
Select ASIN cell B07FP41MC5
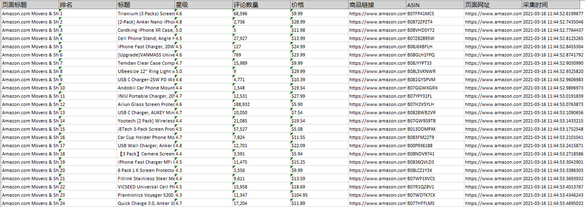click(435, 13)
